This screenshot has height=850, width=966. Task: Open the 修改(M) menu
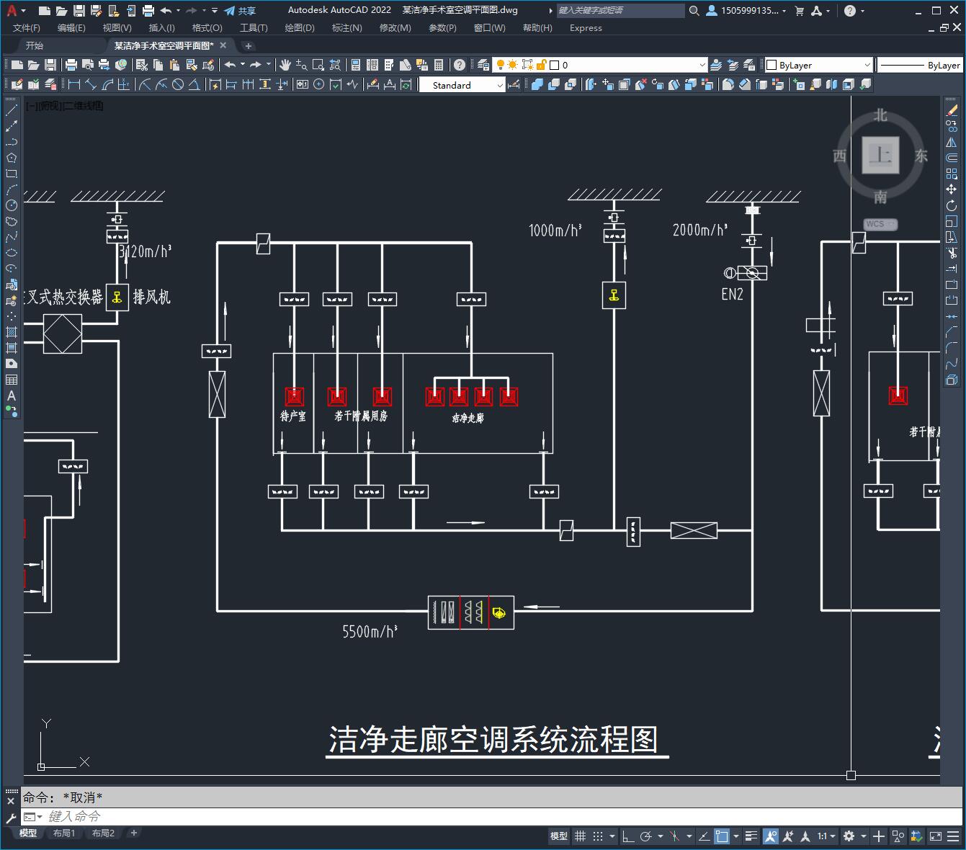pyautogui.click(x=395, y=27)
